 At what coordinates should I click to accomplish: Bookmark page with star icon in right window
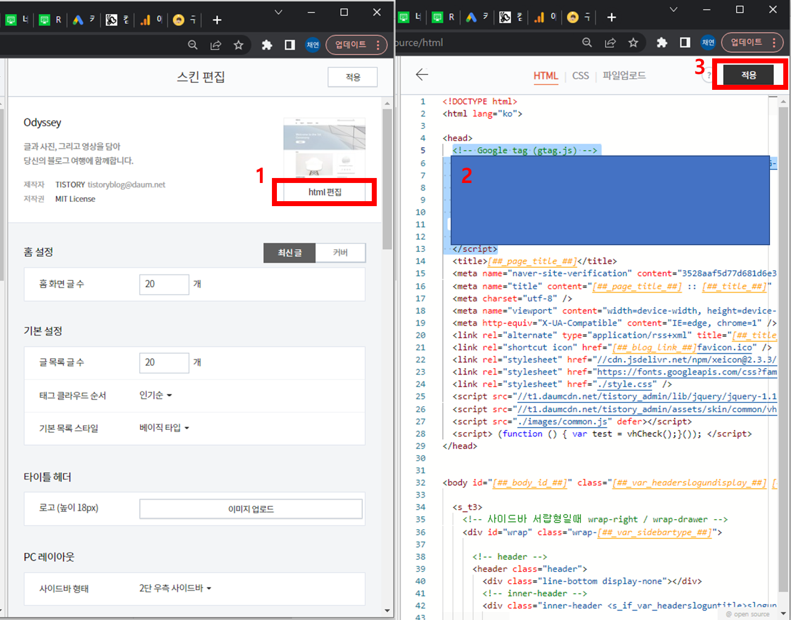(633, 42)
